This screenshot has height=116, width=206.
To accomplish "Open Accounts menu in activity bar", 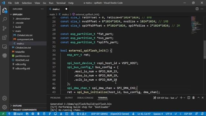I will click(x=5, y=98).
